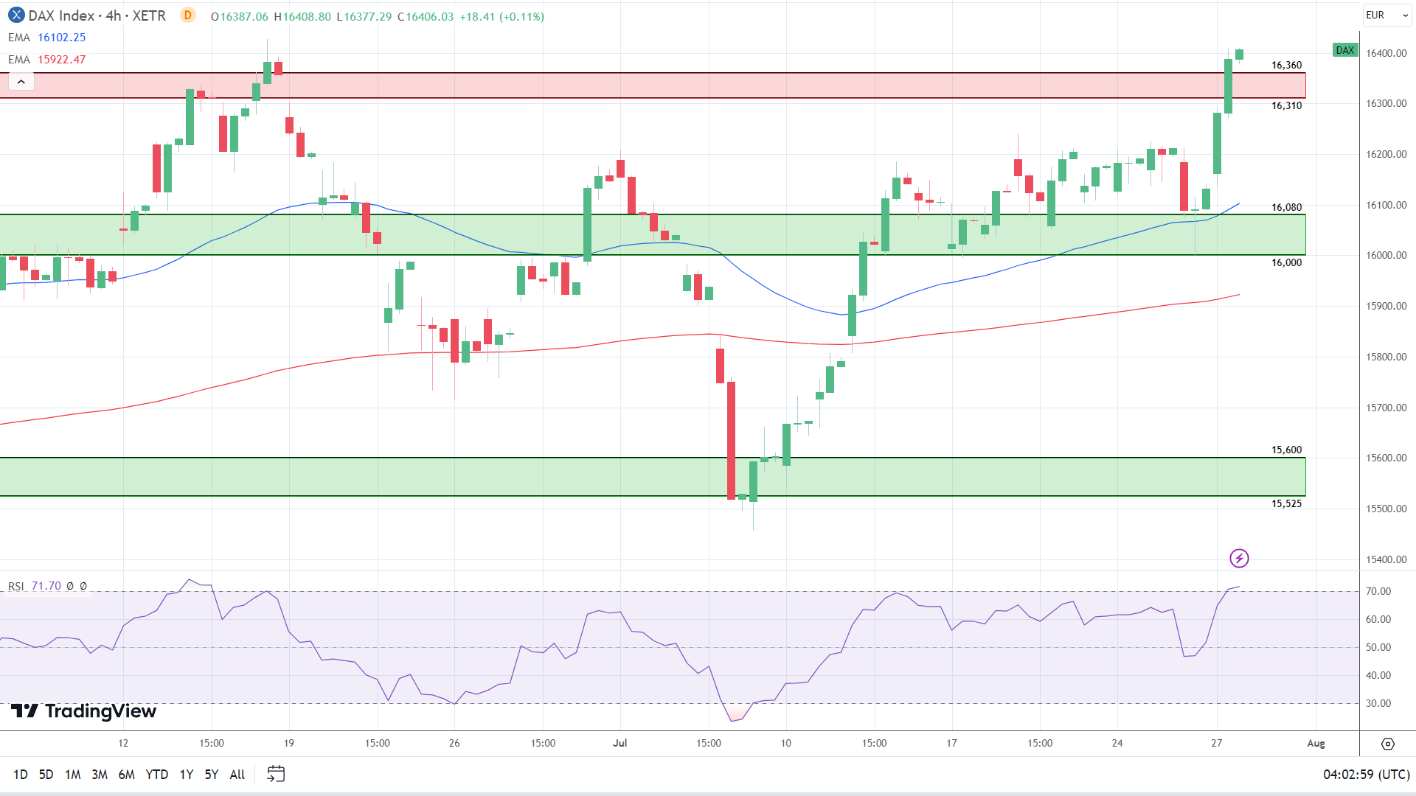The height and width of the screenshot is (796, 1416).
Task: Click the 15,600 support level label
Action: pos(1287,450)
